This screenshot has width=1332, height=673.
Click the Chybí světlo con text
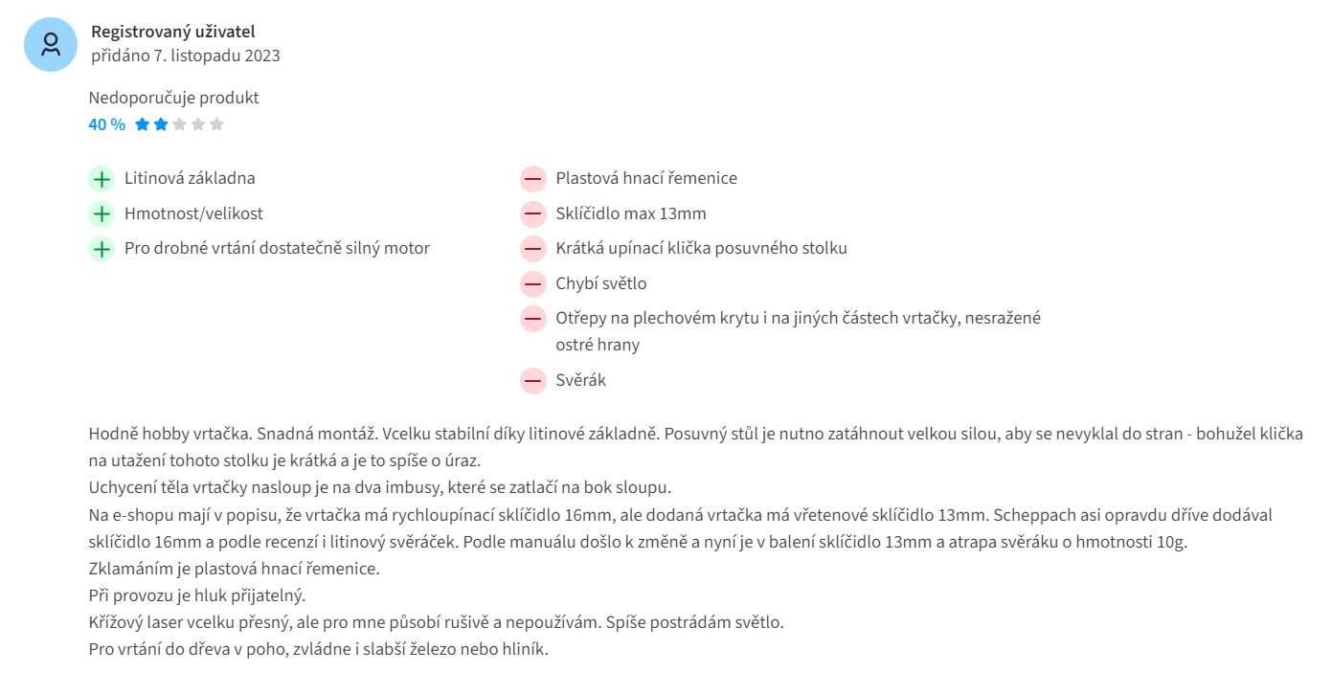600,284
